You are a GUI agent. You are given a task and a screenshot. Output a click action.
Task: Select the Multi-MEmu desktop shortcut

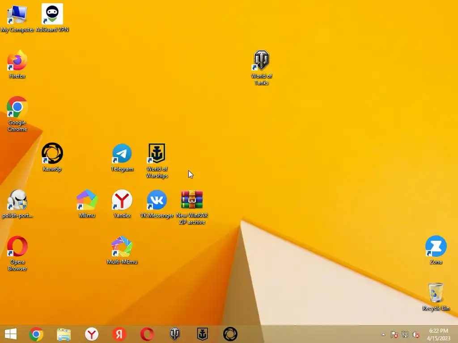(x=122, y=250)
